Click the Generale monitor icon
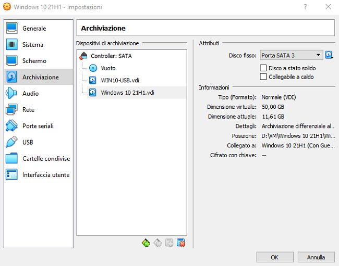This screenshot has height=266, width=339. tap(11, 28)
